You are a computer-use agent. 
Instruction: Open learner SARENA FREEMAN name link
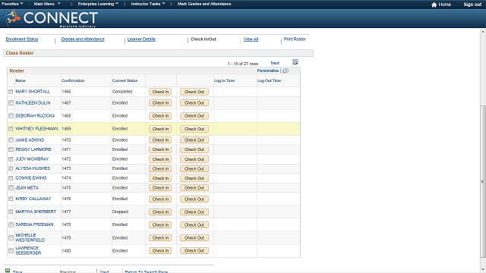pos(34,224)
